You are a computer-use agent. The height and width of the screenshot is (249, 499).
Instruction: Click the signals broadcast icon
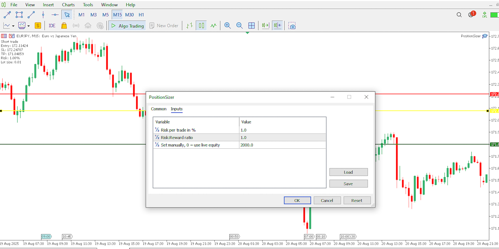[76, 26]
